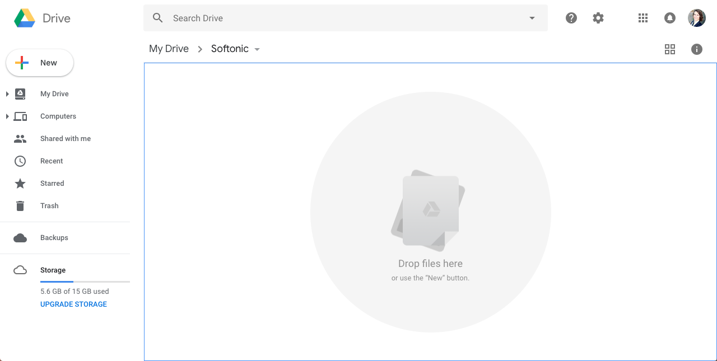
Task: Select the Starred section
Action: [52, 183]
